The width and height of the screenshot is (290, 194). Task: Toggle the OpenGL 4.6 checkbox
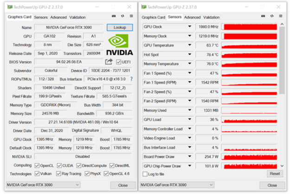(106, 174)
